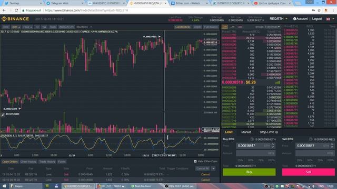
Task: Open the Chrome menu with three dots
Action: (x=333, y=10)
